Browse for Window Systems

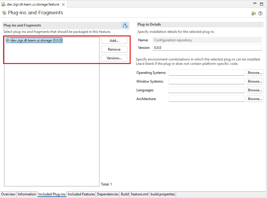click(x=255, y=81)
